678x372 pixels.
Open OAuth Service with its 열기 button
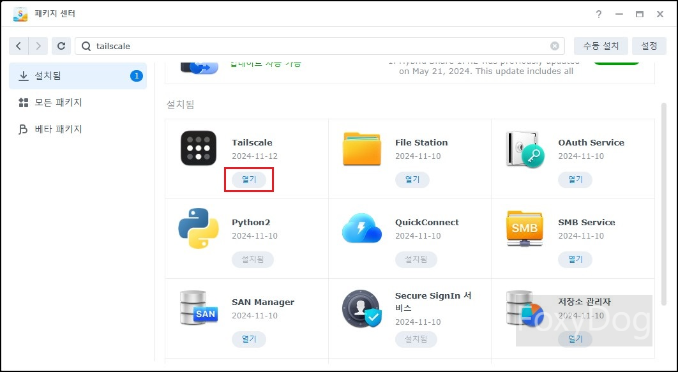575,180
